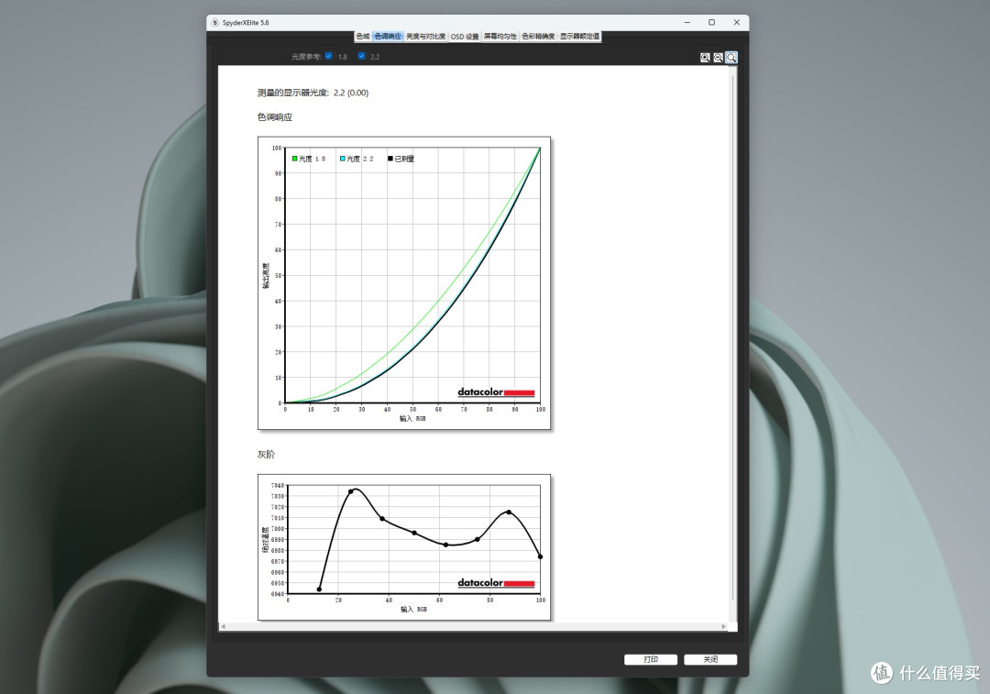
Task: Uncheck the 2.2 gamma reference checkbox
Action: tap(362, 56)
